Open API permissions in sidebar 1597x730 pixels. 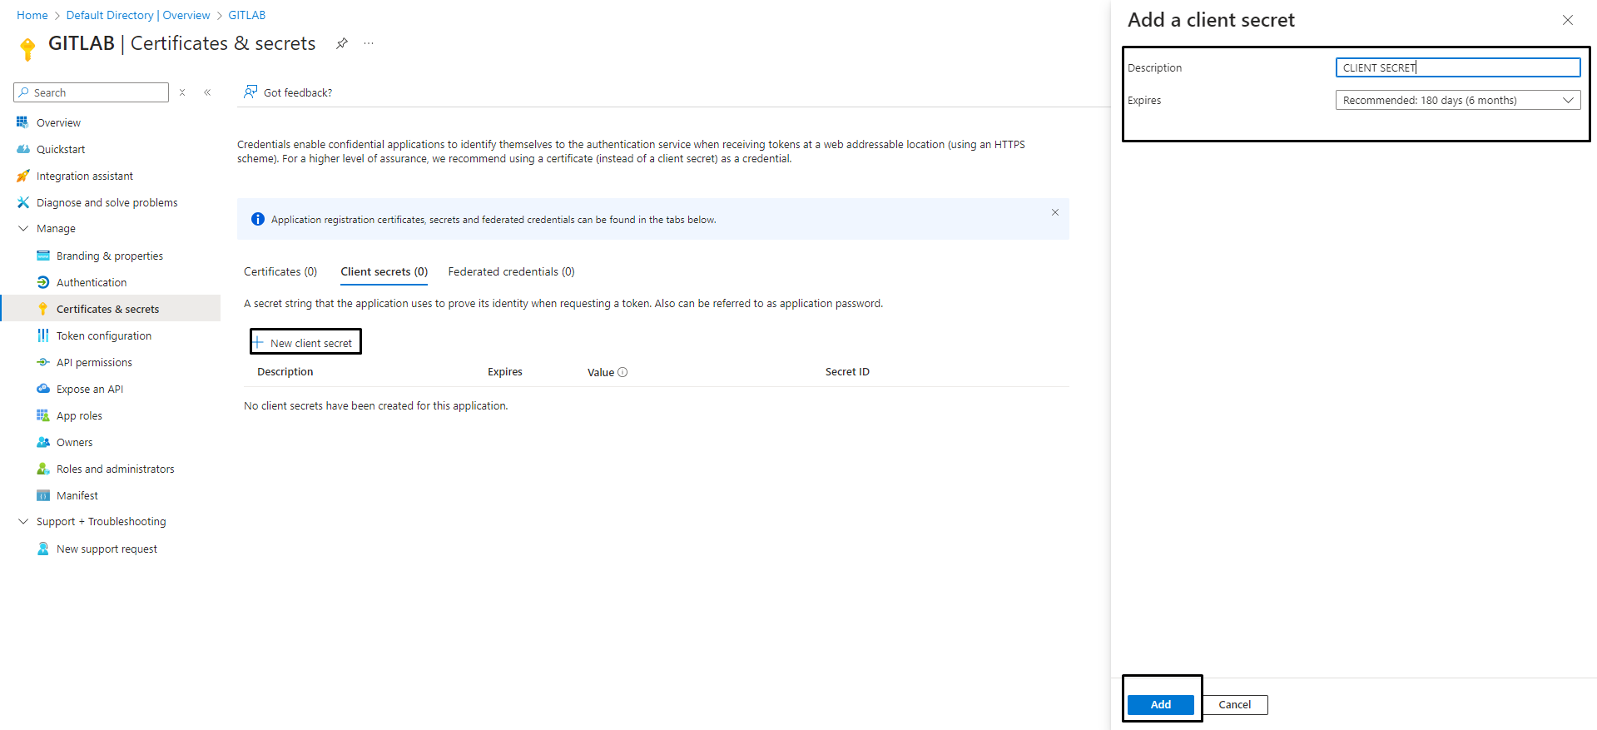[94, 363]
